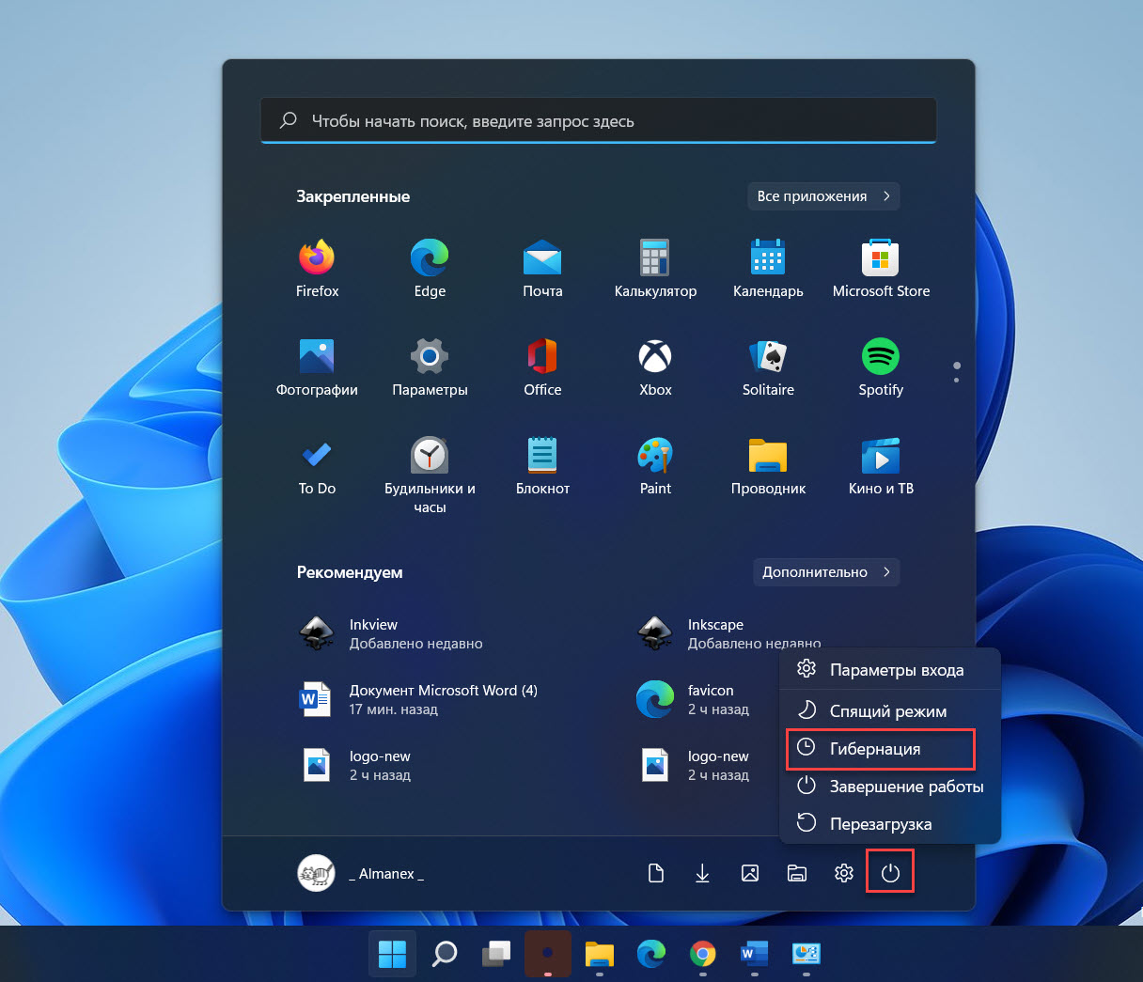Launch Solitaire
This screenshot has height=982, width=1143.
pos(768,368)
